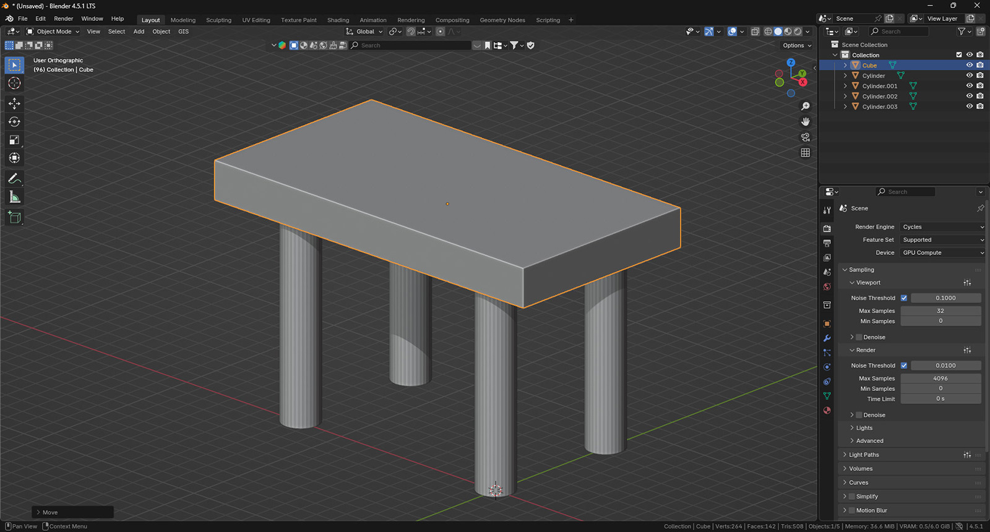Viewport: 990px width, 532px height.
Task: Open the File menu
Action: click(23, 19)
